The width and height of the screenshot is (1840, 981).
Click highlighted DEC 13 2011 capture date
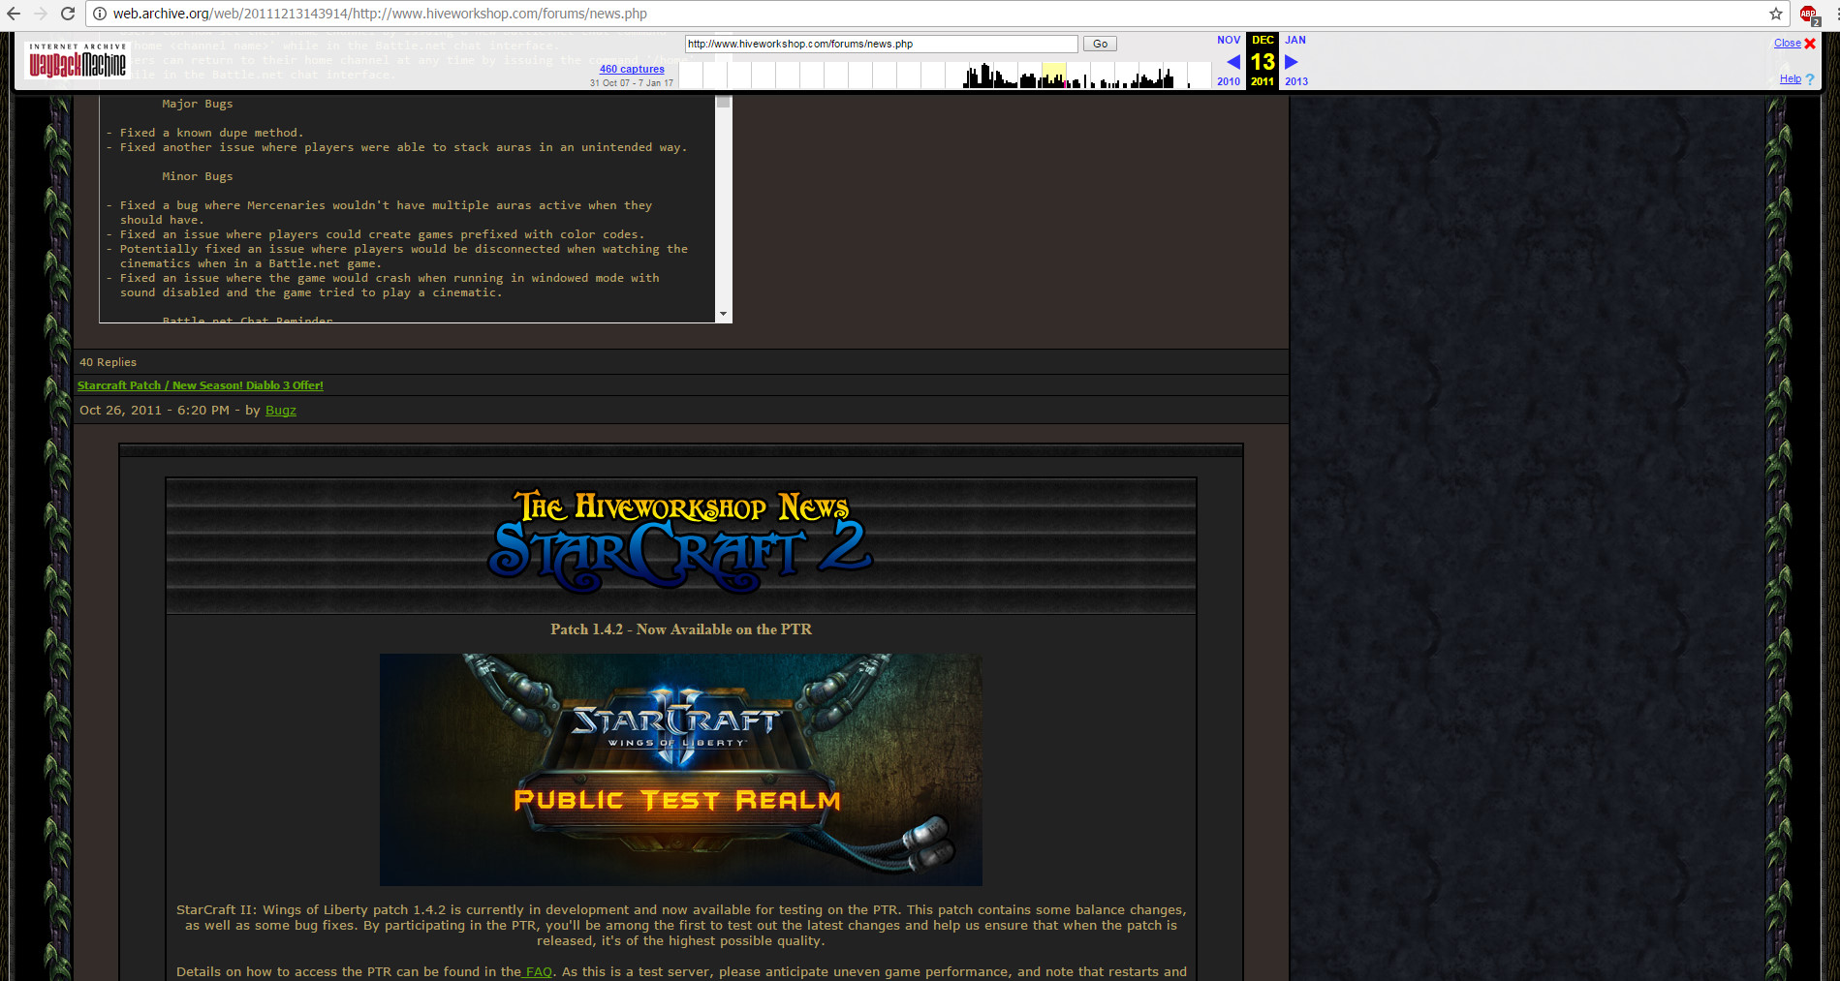pos(1263,61)
